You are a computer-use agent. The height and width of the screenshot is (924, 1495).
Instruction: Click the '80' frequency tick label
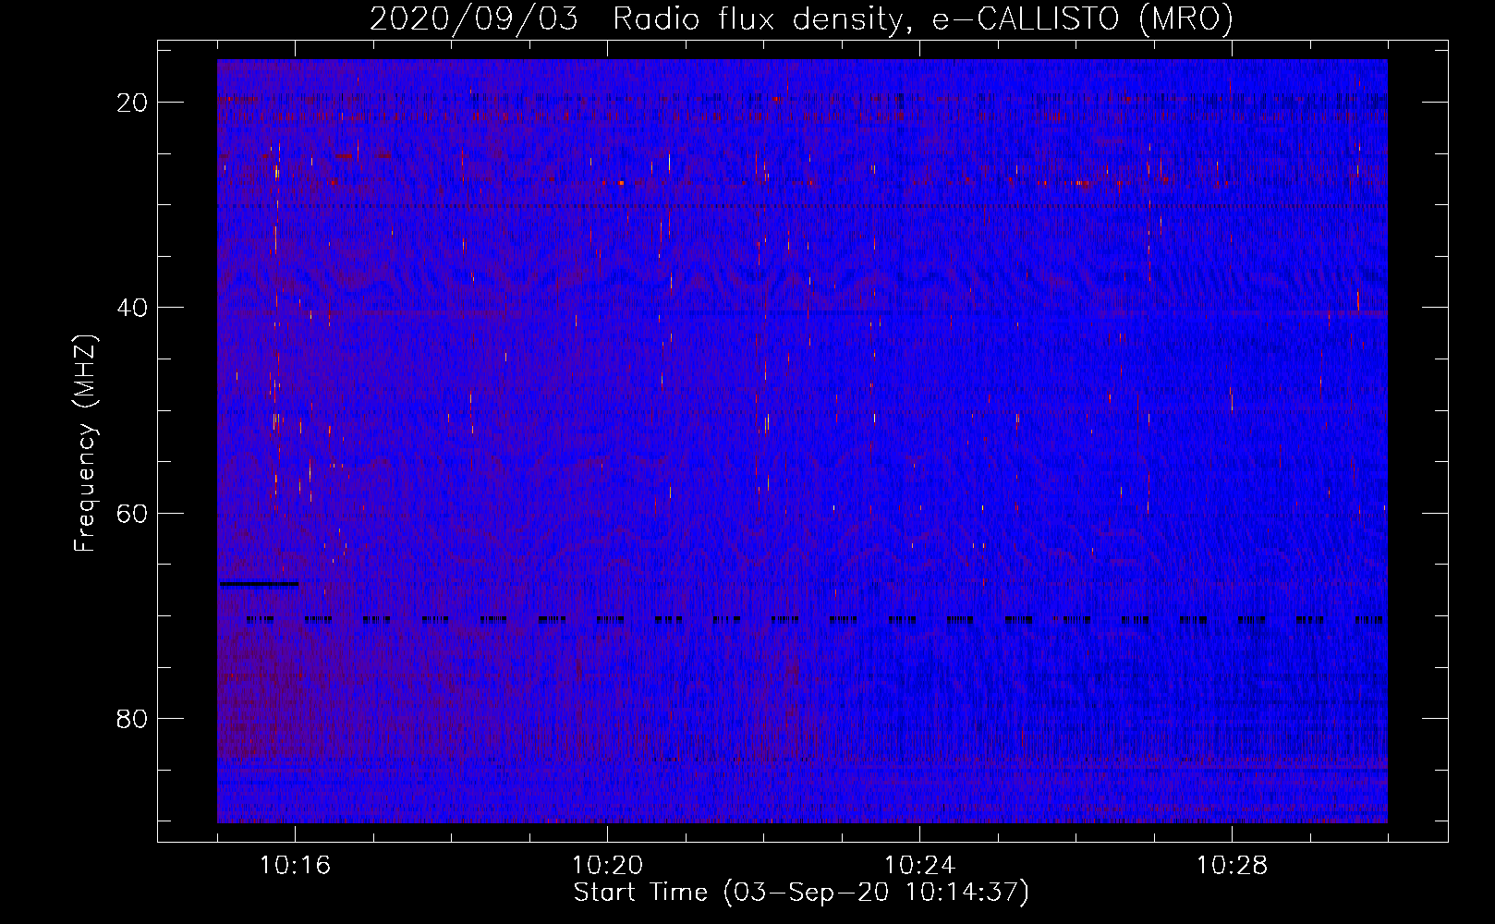click(132, 718)
